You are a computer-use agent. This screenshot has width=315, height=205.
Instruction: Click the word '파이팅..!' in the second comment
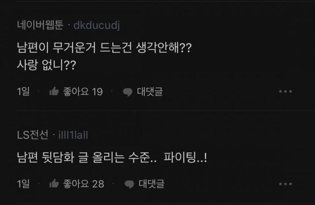tap(188, 158)
